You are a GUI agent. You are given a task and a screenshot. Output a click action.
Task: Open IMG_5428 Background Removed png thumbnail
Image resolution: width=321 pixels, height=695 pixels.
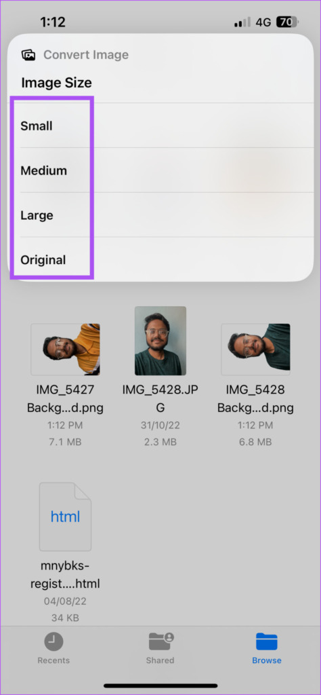click(255, 350)
